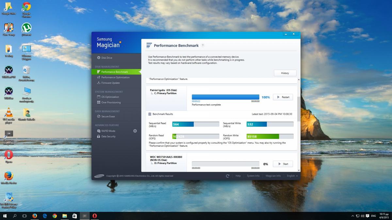Launch Microsoft Edge from the taskbar

pos(45,216)
